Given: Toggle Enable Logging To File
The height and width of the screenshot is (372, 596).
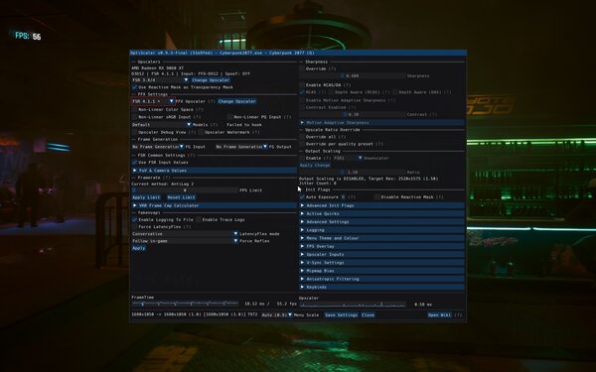Looking at the screenshot, I should [x=134, y=219].
